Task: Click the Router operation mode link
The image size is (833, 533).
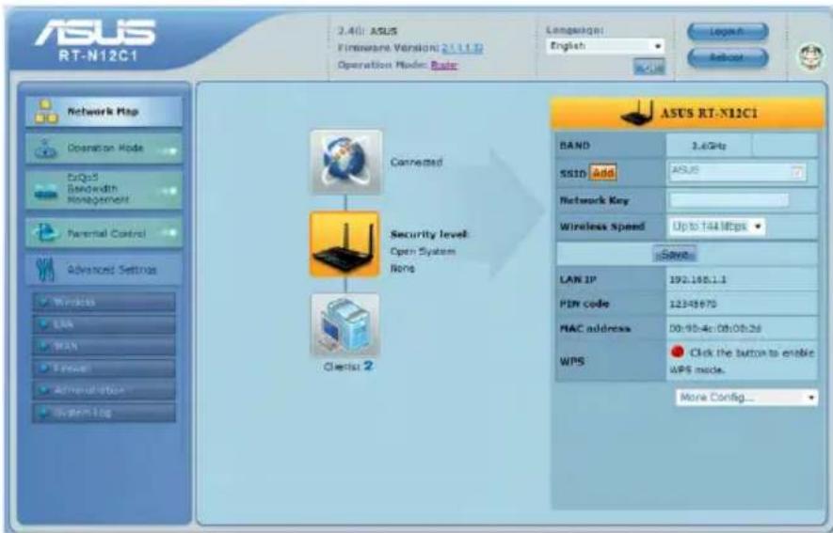Action: (x=444, y=65)
